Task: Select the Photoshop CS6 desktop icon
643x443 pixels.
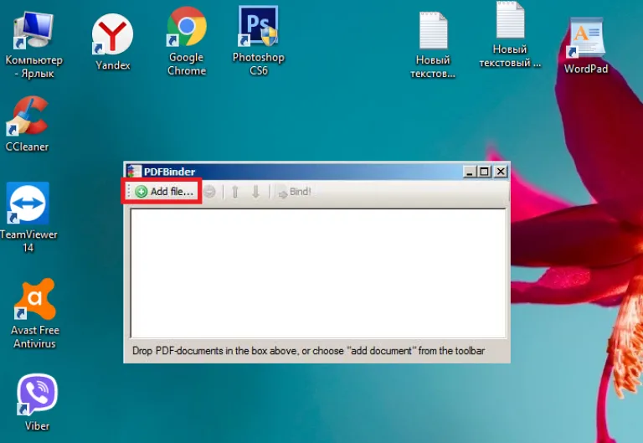Action: [x=259, y=41]
